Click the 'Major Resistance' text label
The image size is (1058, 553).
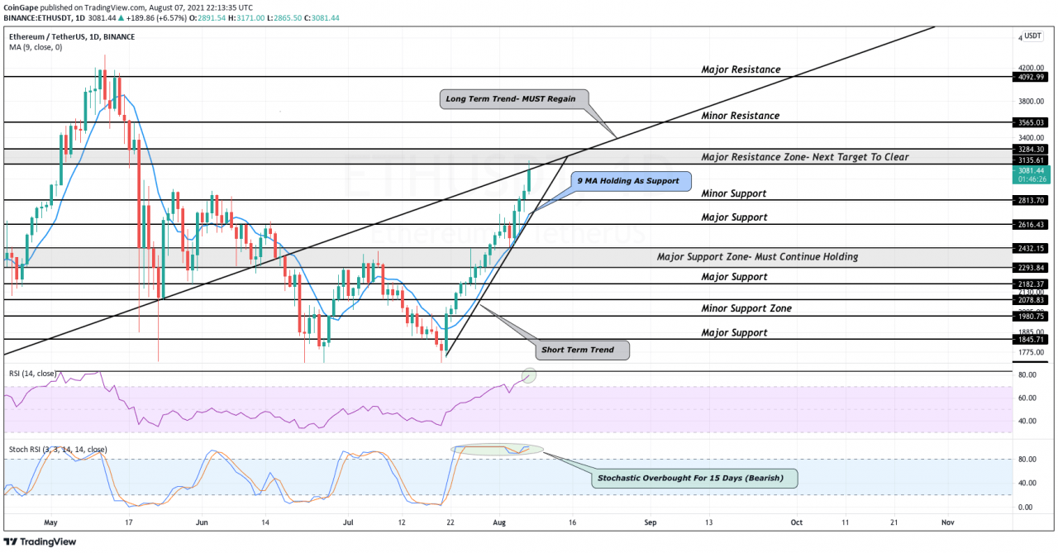pos(741,69)
